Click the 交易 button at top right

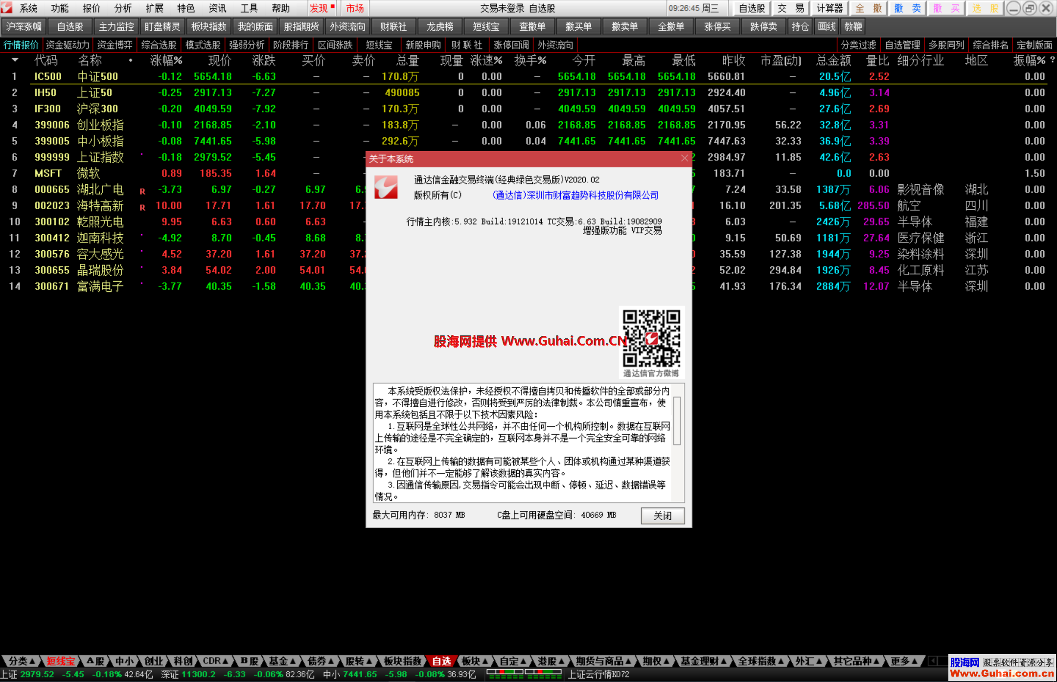coord(791,8)
